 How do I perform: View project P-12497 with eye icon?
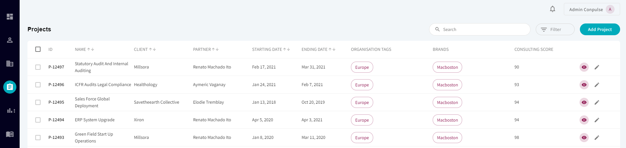pyautogui.click(x=584, y=67)
